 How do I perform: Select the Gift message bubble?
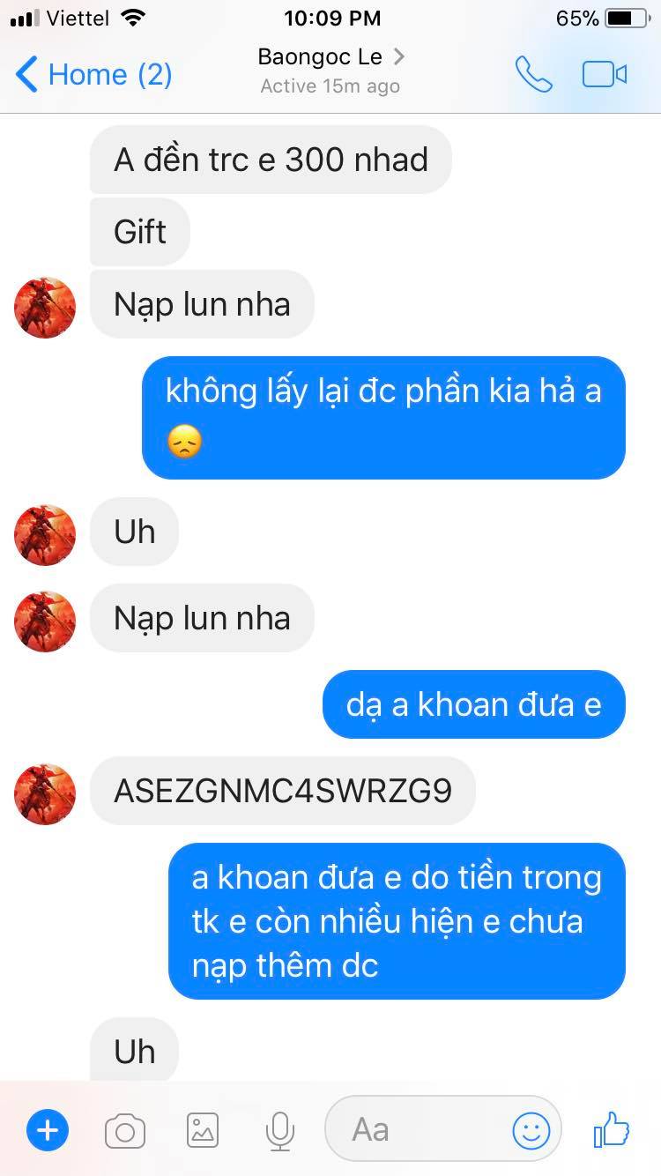[x=140, y=232]
